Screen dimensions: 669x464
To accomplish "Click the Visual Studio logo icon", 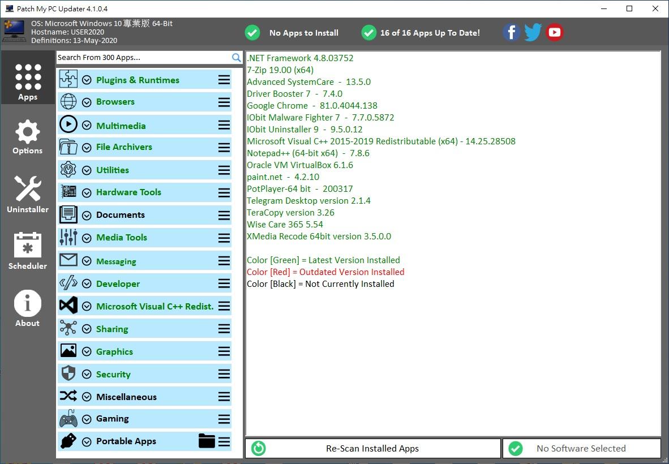I will (68, 306).
